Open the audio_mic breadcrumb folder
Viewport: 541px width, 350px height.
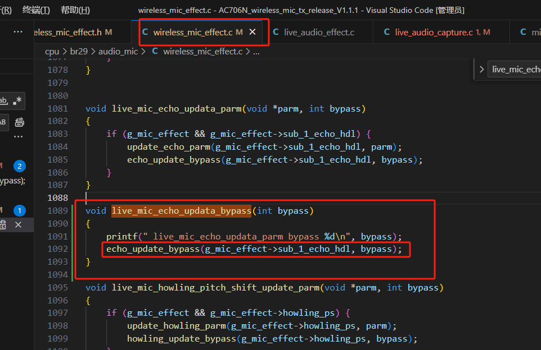point(118,52)
